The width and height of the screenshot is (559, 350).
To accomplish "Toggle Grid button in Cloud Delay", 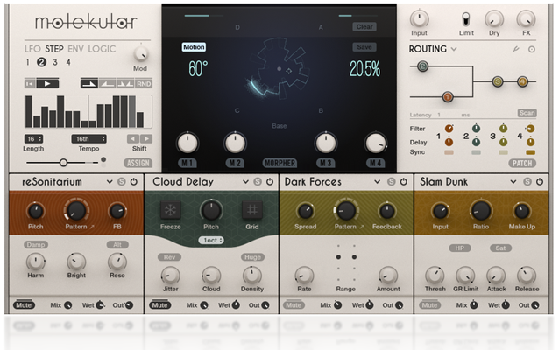I will coord(252,210).
